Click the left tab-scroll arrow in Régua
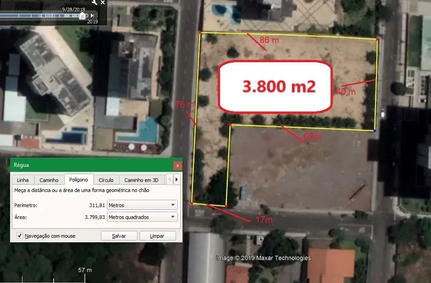Screen dimensions: 431x283 (x=170, y=180)
